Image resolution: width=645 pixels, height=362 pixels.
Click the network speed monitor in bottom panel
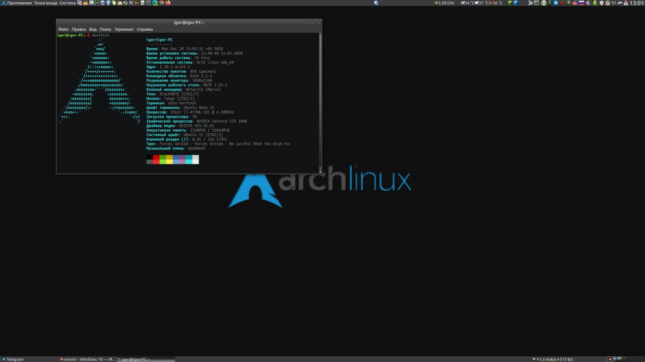coord(553,359)
